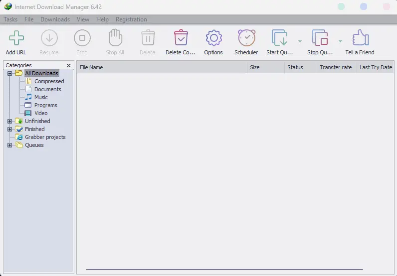Click the Start Queue icon
Screen dimensions: 397x276
point(279,38)
